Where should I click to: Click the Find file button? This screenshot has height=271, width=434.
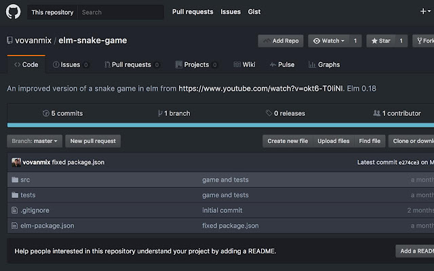click(370, 141)
